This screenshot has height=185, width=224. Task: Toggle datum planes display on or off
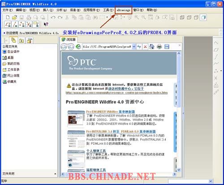tap(8, 24)
